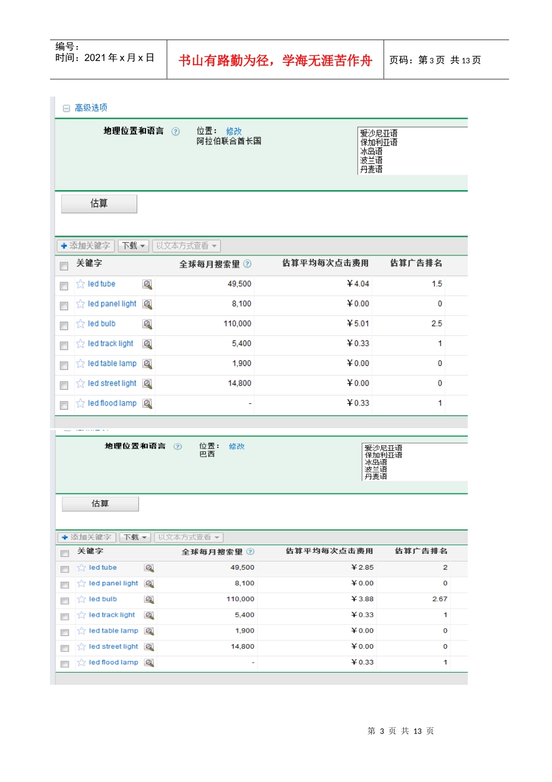Viewport: 552px width, 782px height.
Task: Star led bulb keyword in UAE table
Action: [x=81, y=324]
